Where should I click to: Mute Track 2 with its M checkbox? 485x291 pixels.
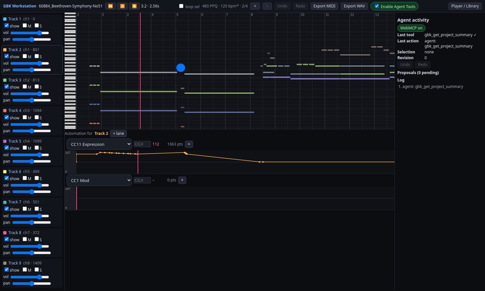click(x=25, y=56)
